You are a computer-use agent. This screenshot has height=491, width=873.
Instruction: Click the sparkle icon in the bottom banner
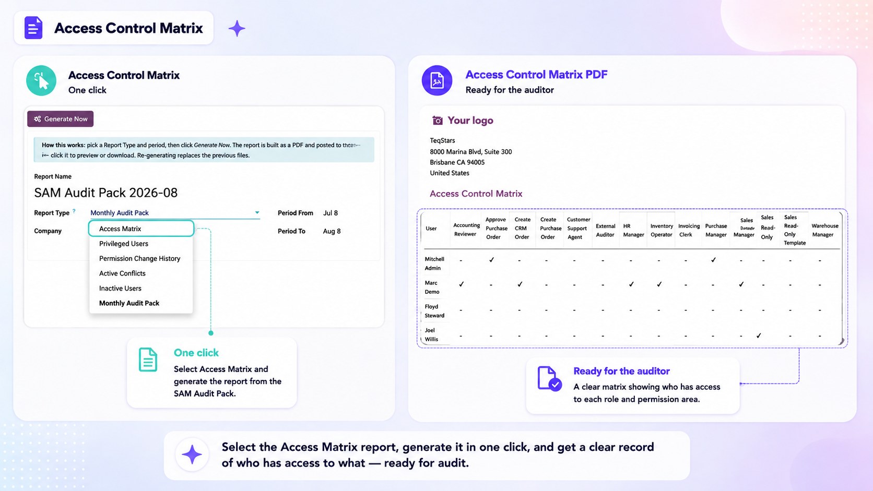click(192, 455)
